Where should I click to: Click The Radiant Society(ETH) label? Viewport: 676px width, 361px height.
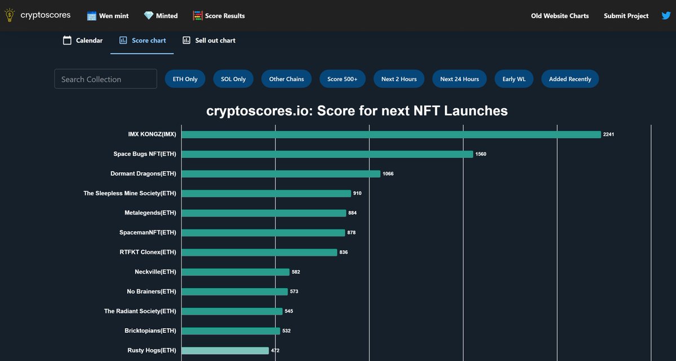140,311
